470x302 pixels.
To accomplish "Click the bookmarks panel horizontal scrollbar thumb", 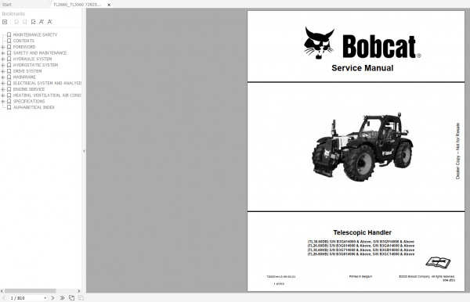I will point(30,290).
